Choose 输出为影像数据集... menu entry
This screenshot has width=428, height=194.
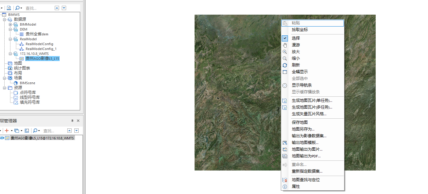point(313,136)
